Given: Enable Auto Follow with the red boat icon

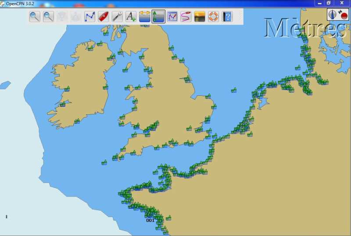Looking at the screenshot, I should click(104, 16).
